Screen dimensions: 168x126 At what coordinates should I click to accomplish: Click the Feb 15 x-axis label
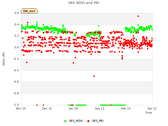pos(100,109)
